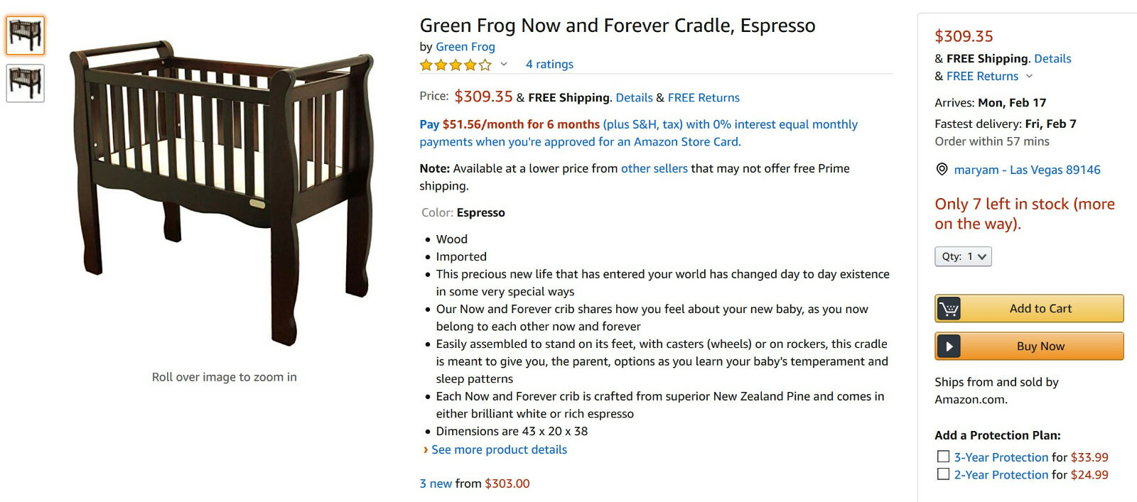Open the 4 ratings link

549,64
